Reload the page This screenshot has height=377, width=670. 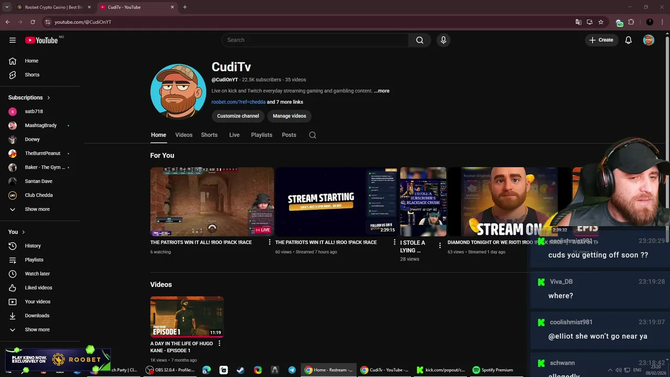click(x=32, y=22)
